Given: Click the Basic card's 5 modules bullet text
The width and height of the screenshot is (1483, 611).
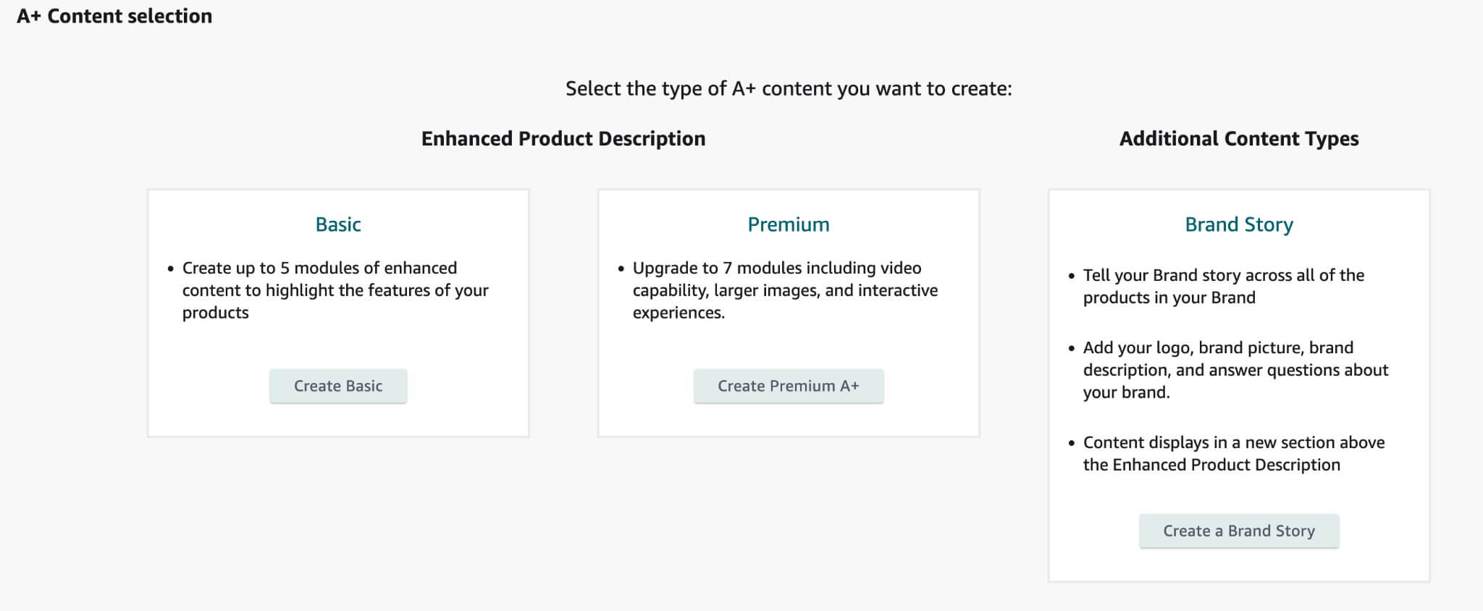Looking at the screenshot, I should pos(336,290).
